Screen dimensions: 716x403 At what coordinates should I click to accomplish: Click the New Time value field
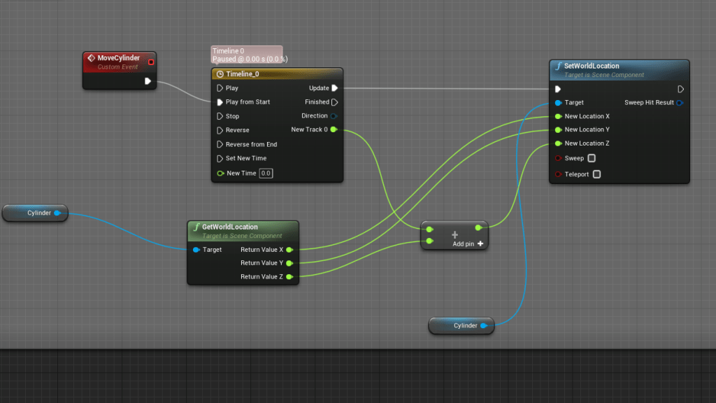point(266,174)
